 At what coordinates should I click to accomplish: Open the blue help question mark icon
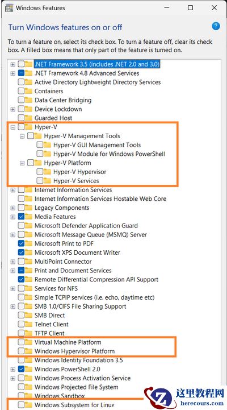pyautogui.click(x=216, y=26)
